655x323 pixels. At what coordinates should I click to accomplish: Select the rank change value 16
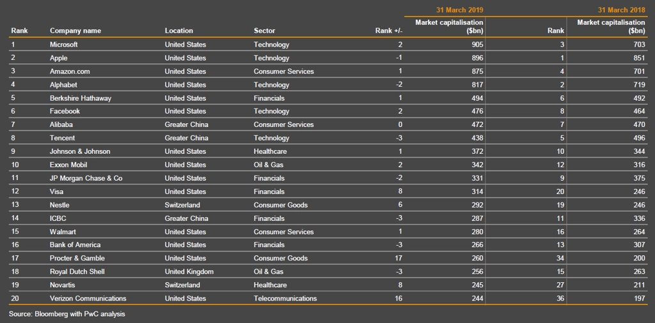pyautogui.click(x=399, y=298)
